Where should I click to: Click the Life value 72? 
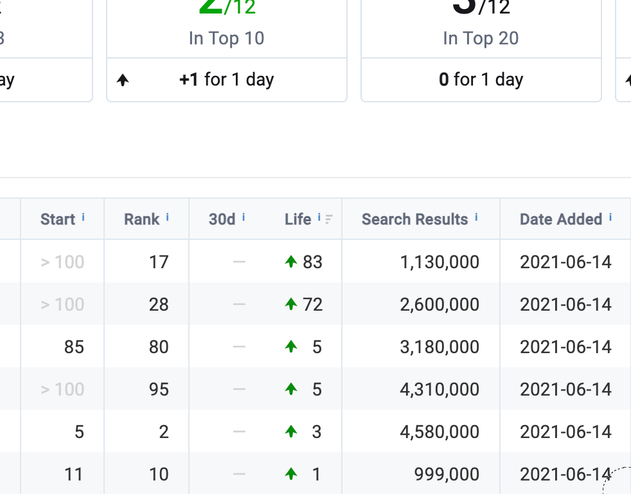click(x=313, y=305)
